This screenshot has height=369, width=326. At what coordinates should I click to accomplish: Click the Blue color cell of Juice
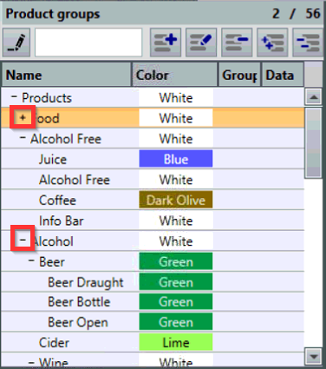[x=176, y=159]
